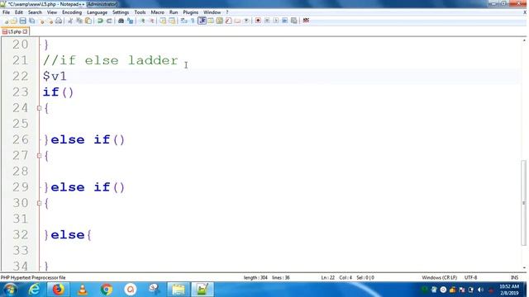This screenshot has height=297, width=529.
Task: Print the current document
Action: 59,21
